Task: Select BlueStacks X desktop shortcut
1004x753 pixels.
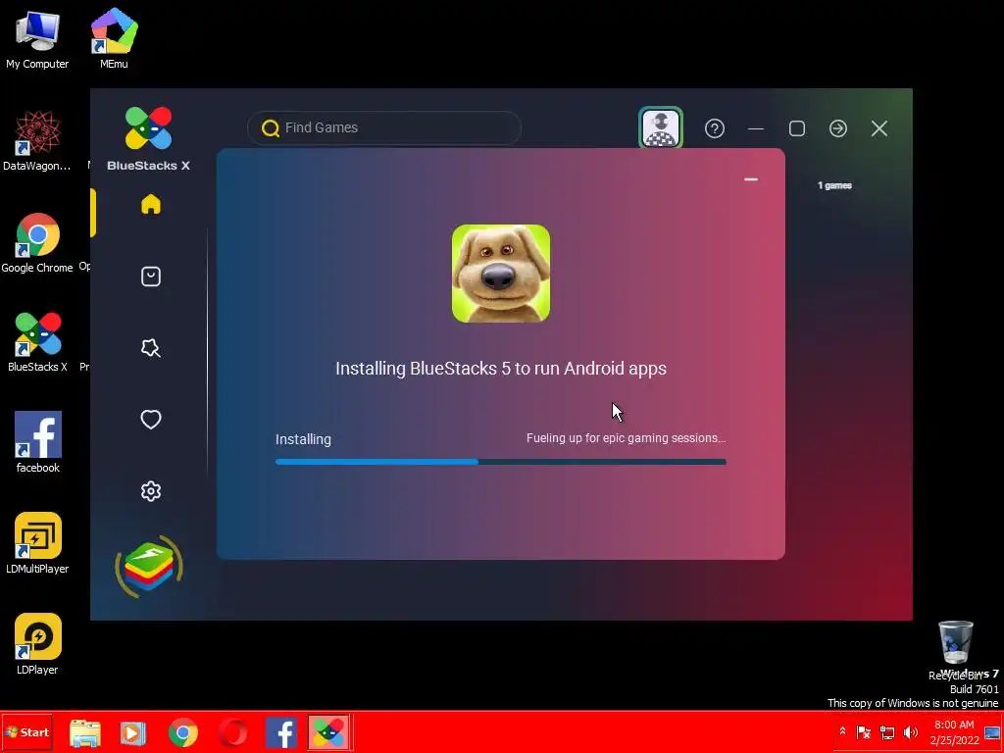Action: (38, 342)
